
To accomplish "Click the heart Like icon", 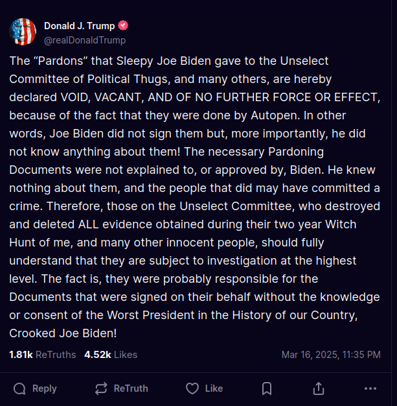I will pos(192,388).
